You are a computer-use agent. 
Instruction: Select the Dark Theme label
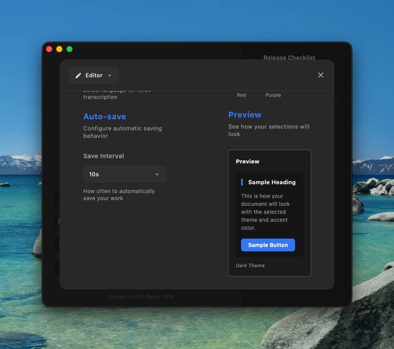[x=250, y=265]
